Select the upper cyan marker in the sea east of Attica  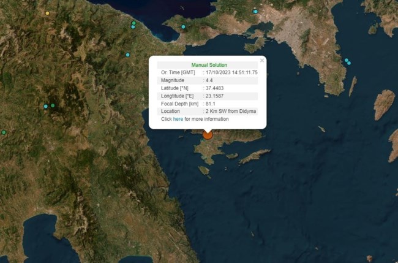pyautogui.click(x=346, y=60)
